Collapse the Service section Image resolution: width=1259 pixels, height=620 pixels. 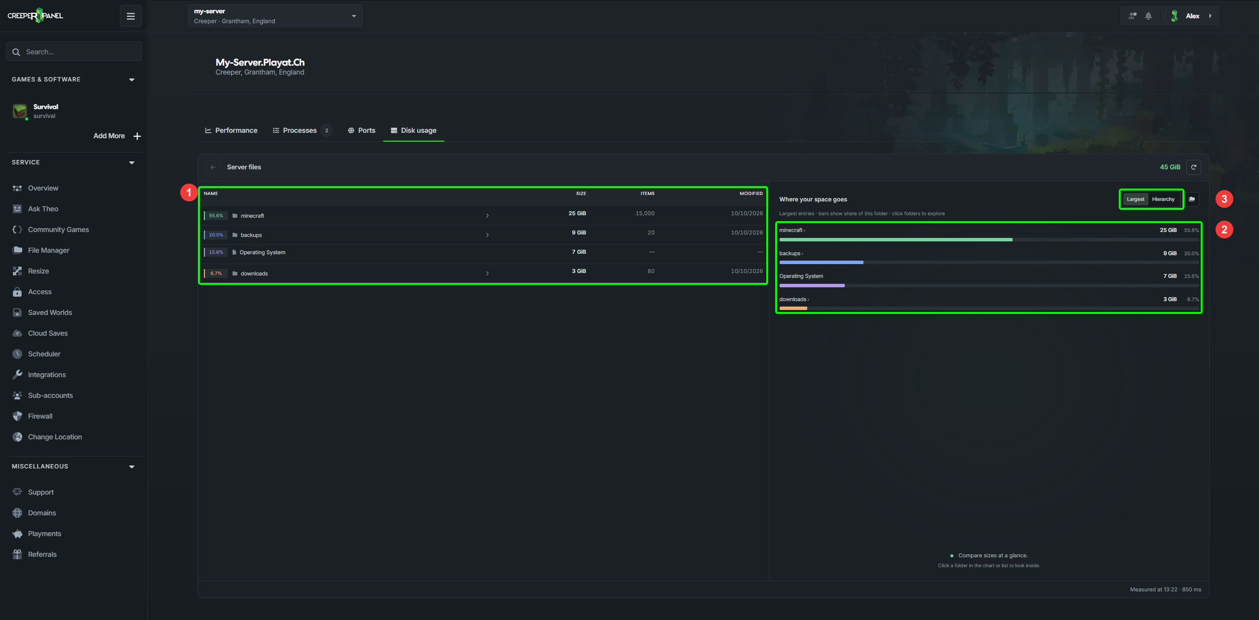(x=132, y=162)
